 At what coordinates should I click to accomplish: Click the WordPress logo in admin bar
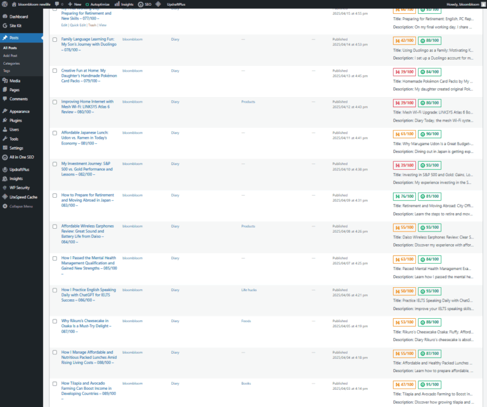[5, 4]
